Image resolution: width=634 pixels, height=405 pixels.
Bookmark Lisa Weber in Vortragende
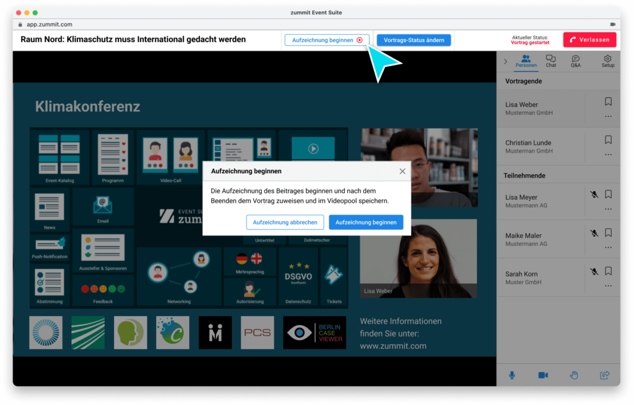coord(608,101)
